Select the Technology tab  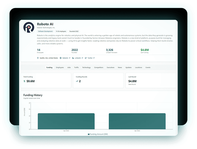click(x=86, y=68)
